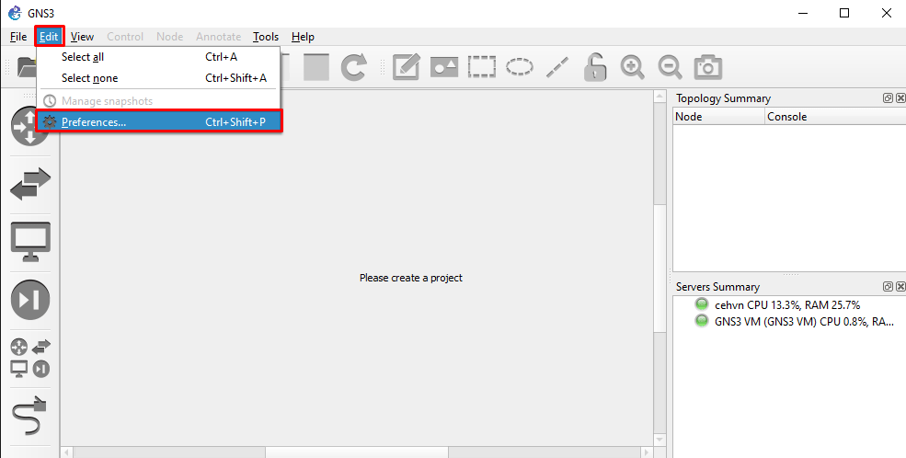The height and width of the screenshot is (458, 906).
Task: Click the zoom in magnifier
Action: coord(633,67)
